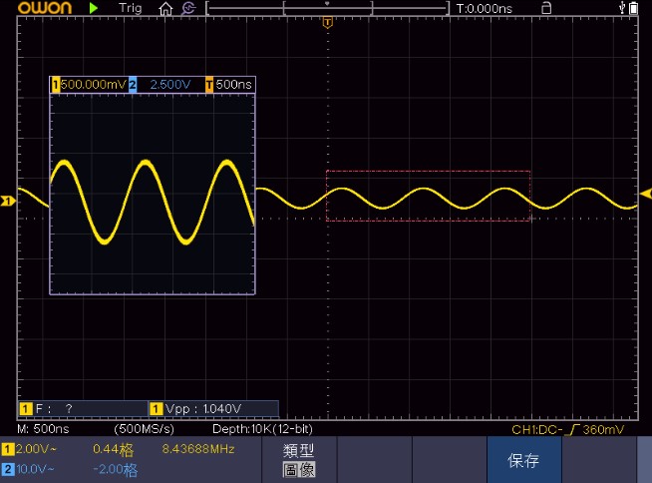This screenshot has width=652, height=483.
Task: Click the channel 1 ground level marker
Action: (8, 202)
